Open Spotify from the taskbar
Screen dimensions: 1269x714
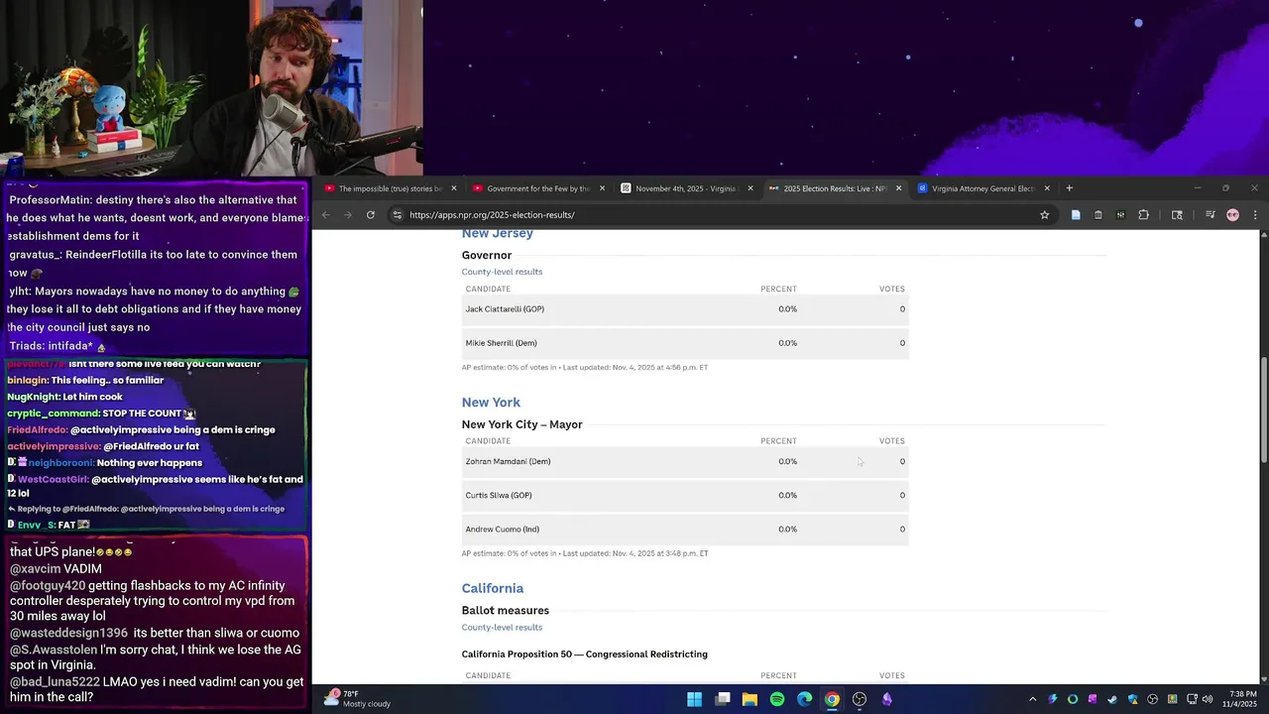[x=777, y=699]
